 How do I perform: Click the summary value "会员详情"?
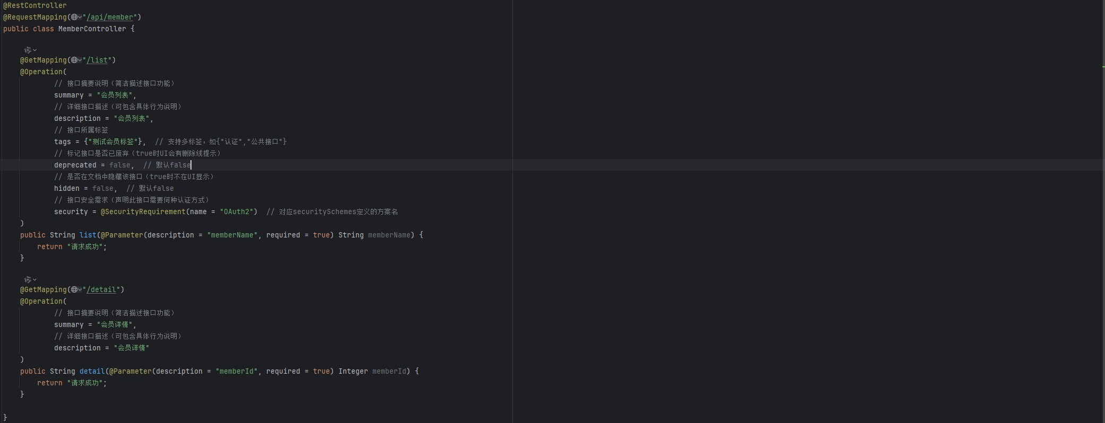pos(114,324)
